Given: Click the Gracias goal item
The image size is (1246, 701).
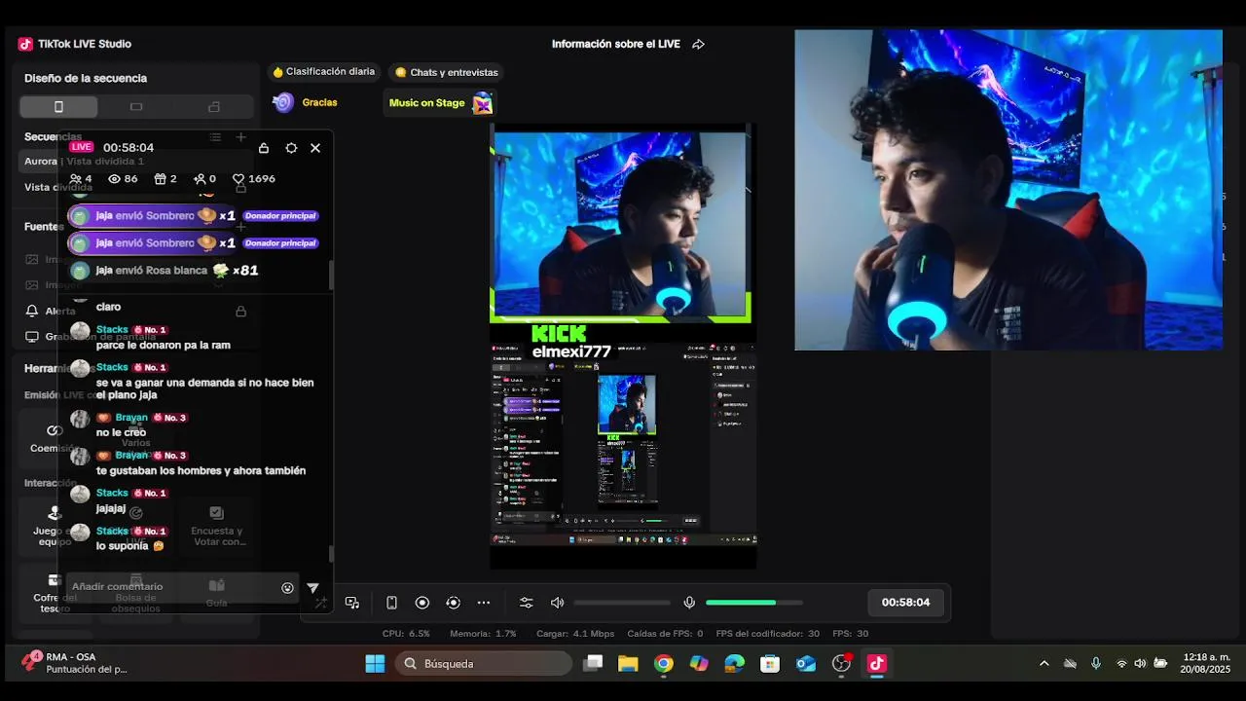Looking at the screenshot, I should [306, 102].
